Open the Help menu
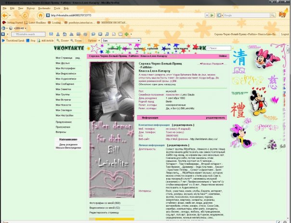291x223 pixels. pyautogui.click(x=66, y=8)
